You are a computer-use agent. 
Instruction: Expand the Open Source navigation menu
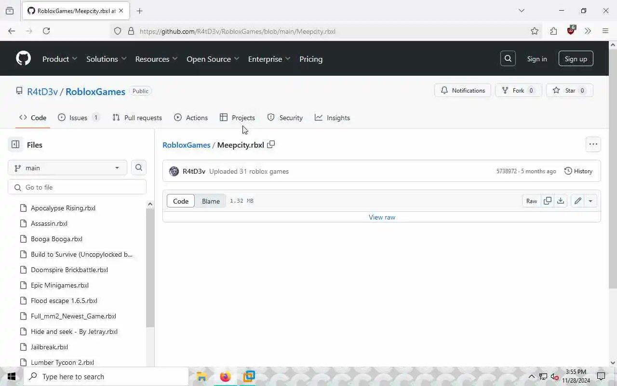[x=213, y=59]
